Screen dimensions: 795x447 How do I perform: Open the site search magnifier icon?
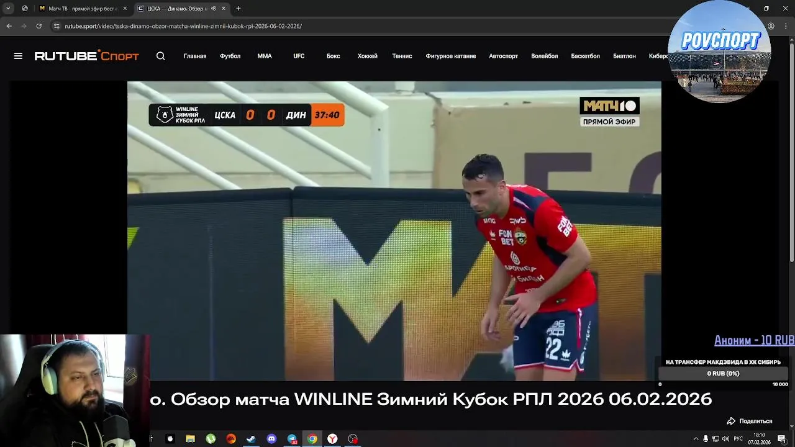[161, 56]
